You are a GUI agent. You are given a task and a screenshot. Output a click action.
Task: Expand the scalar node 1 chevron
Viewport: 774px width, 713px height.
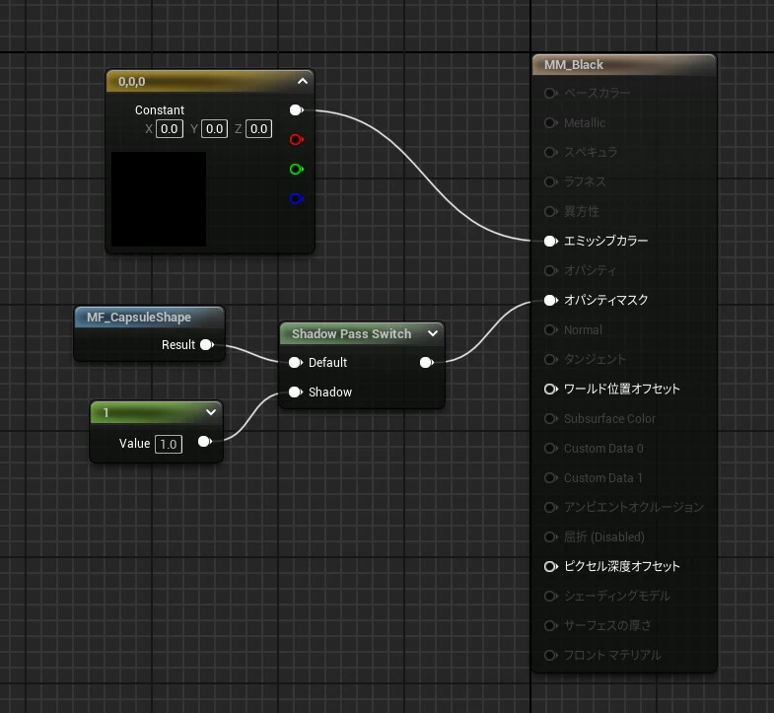tap(211, 412)
